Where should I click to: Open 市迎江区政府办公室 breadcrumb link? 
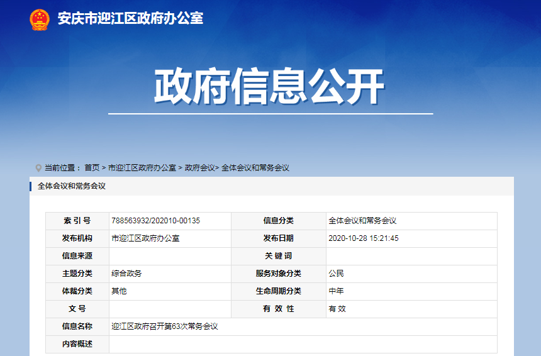click(x=142, y=168)
